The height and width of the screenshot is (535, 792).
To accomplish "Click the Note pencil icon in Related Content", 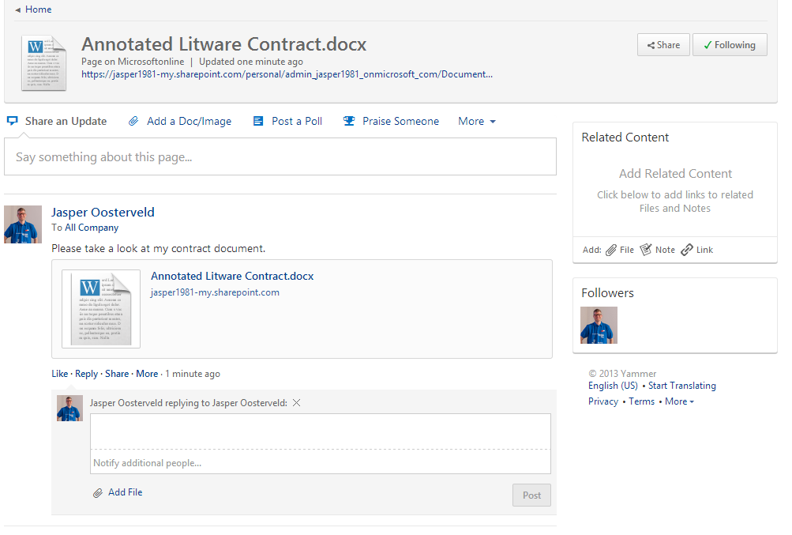I will (645, 250).
